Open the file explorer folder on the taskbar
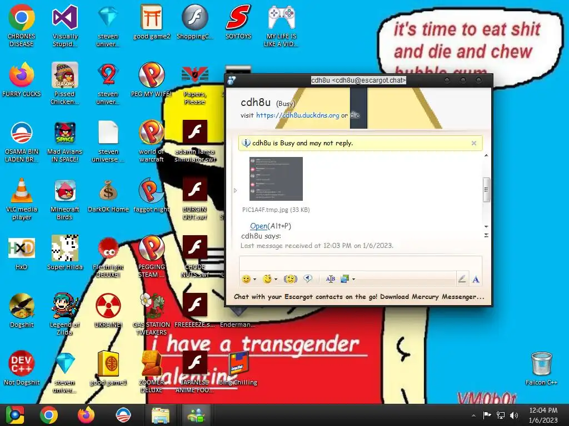The image size is (569, 426). pos(160,415)
